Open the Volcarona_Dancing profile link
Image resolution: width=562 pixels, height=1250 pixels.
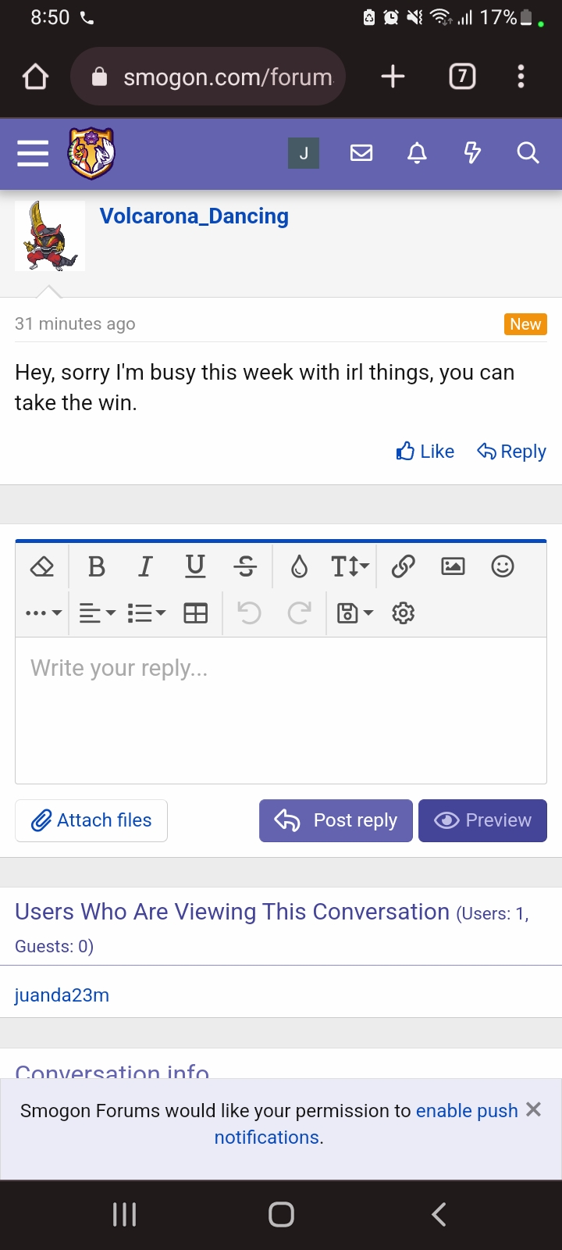click(194, 216)
